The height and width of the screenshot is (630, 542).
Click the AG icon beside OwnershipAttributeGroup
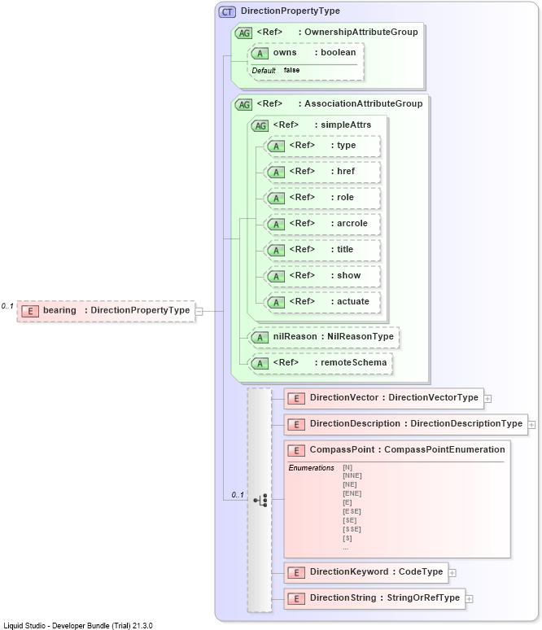(x=243, y=33)
